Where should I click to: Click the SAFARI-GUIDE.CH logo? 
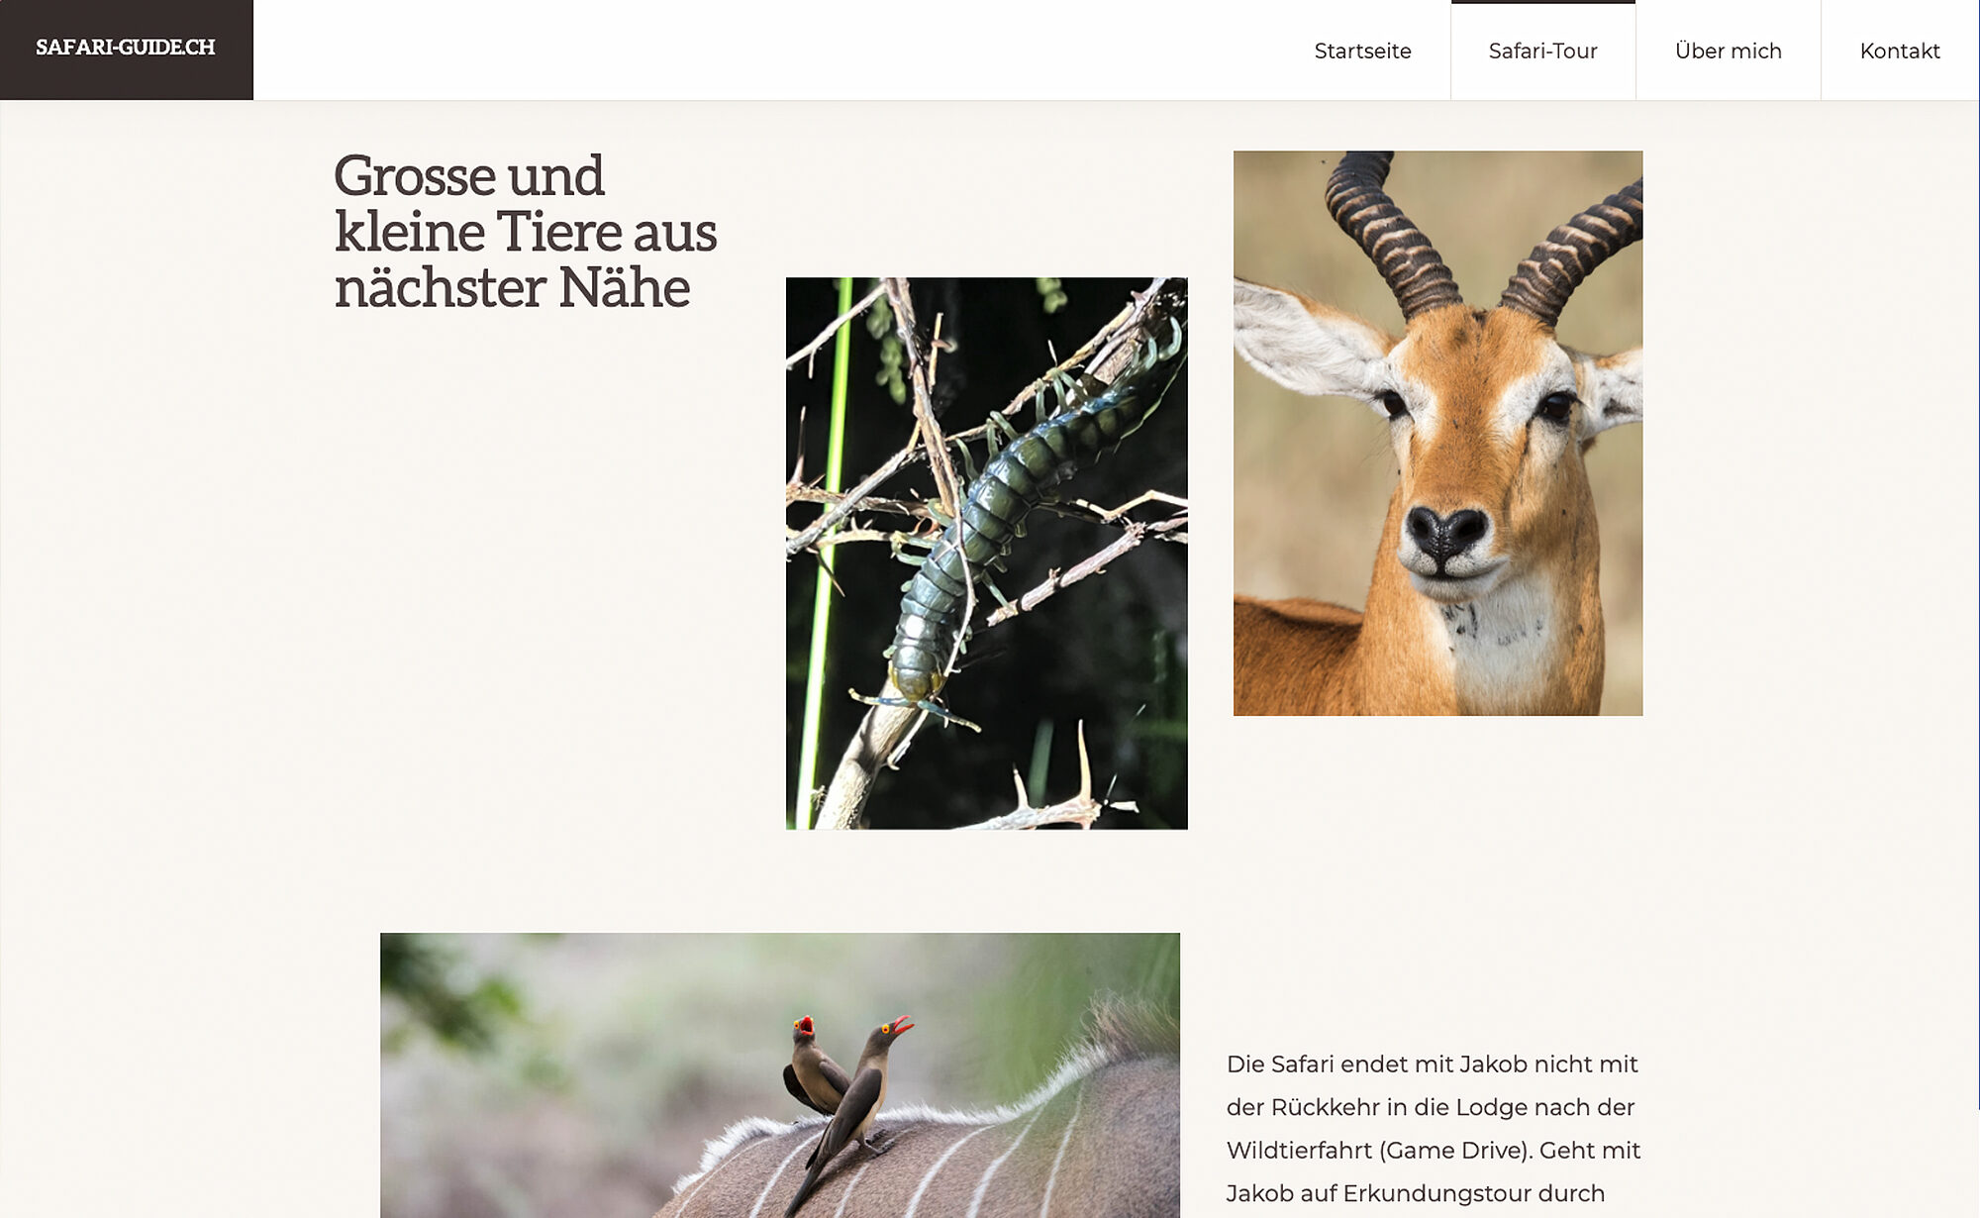tap(126, 50)
